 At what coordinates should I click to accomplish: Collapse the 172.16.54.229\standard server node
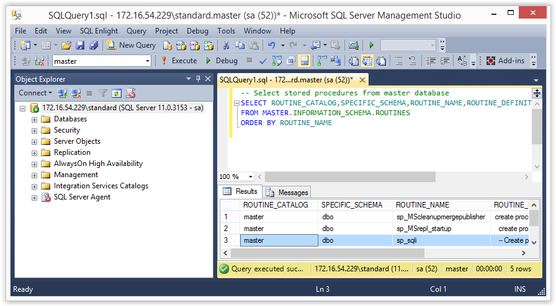point(23,108)
